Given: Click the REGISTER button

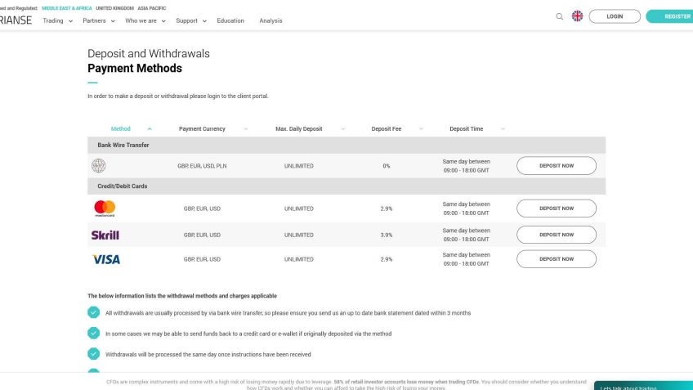Looking at the screenshot, I should tap(674, 16).
